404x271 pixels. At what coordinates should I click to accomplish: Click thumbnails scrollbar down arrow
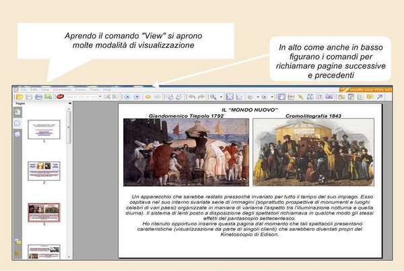click(69, 257)
